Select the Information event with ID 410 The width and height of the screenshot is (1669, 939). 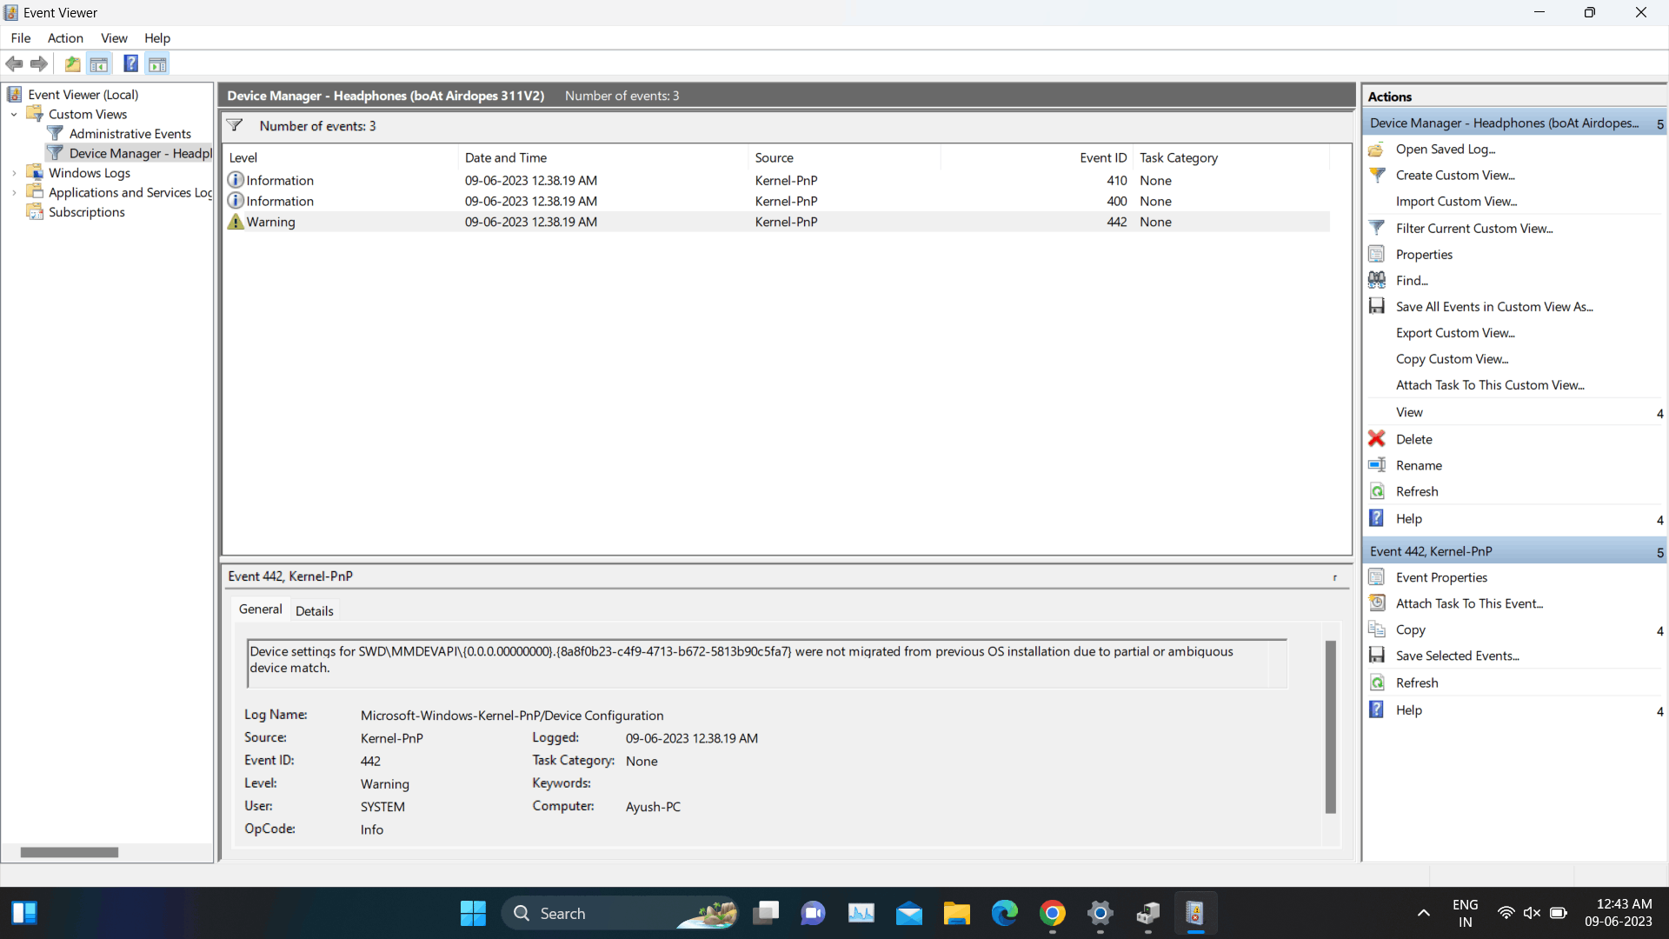coord(776,181)
